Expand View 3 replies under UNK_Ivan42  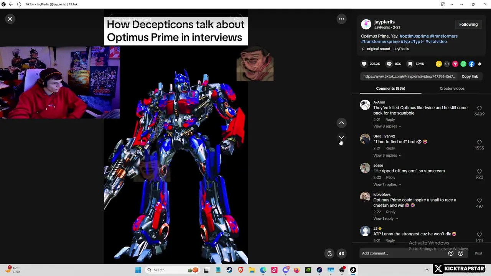(387, 155)
